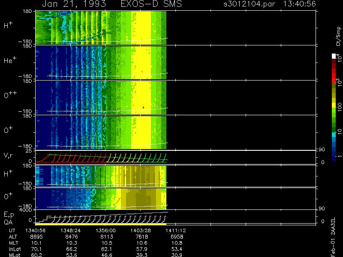Click the cyan segment of the color bar

(334, 135)
